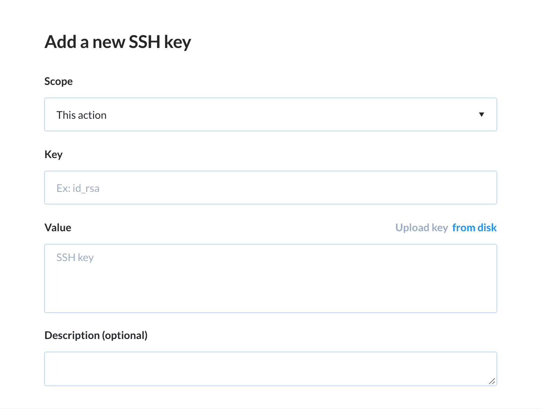Click the Key field label
The width and height of the screenshot is (542, 409).
coord(53,155)
